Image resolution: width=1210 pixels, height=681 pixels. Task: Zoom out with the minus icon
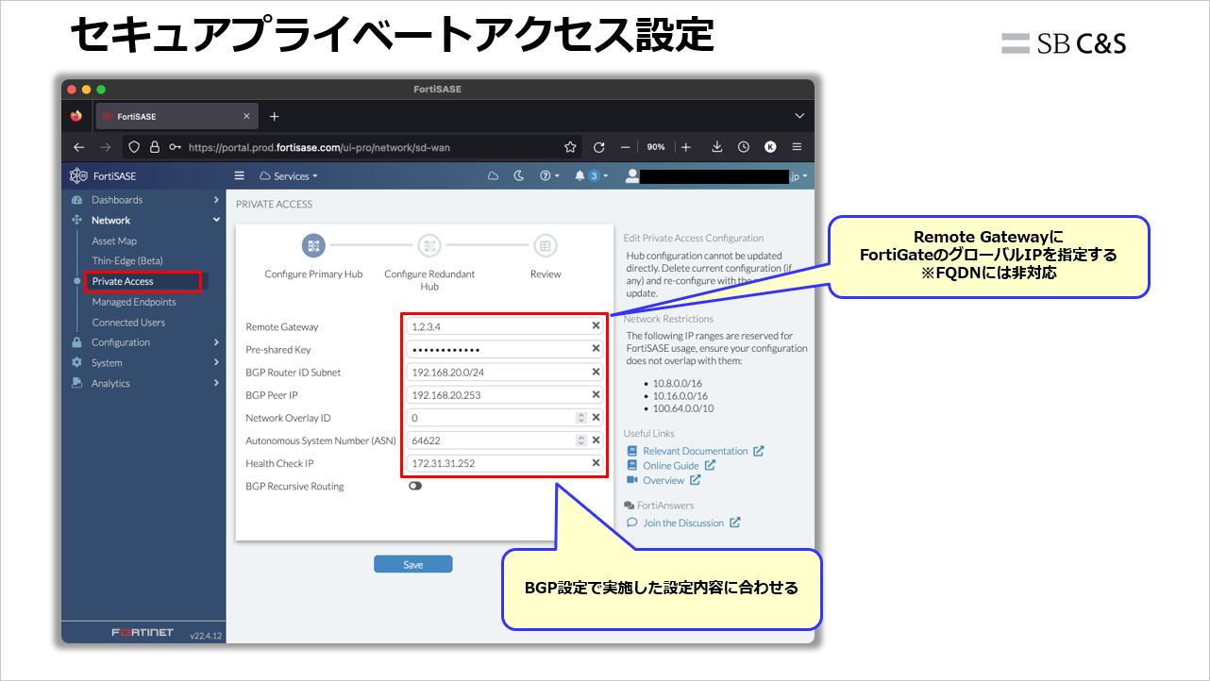[x=625, y=147]
